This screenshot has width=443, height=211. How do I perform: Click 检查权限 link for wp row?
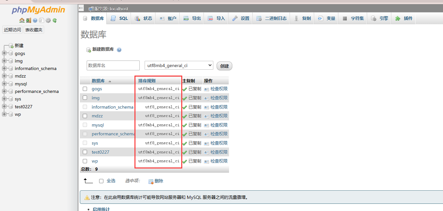(x=219, y=161)
